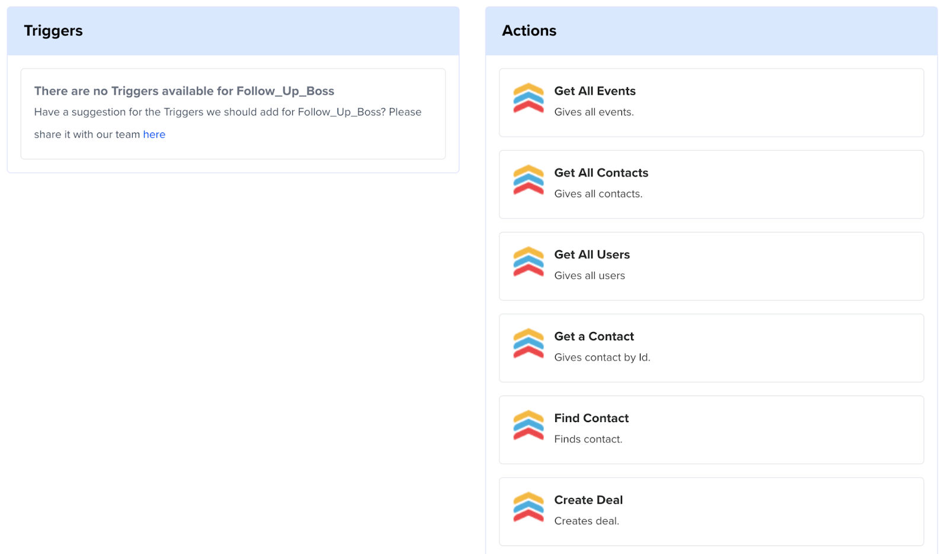This screenshot has height=554, width=948.
Task: Select the Get All Contacts action title
Action: (x=601, y=173)
